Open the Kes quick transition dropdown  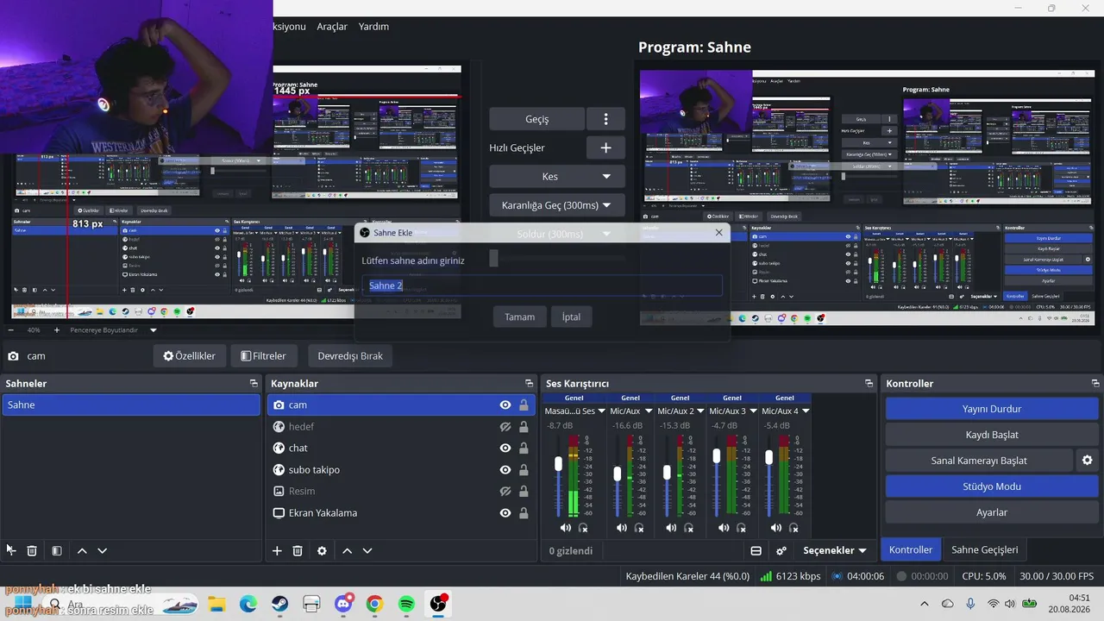click(556, 176)
